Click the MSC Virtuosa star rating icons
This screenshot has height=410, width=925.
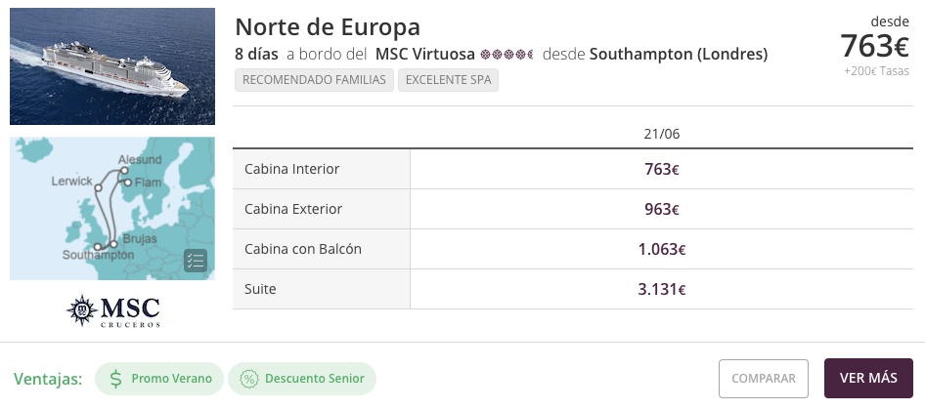pos(507,55)
